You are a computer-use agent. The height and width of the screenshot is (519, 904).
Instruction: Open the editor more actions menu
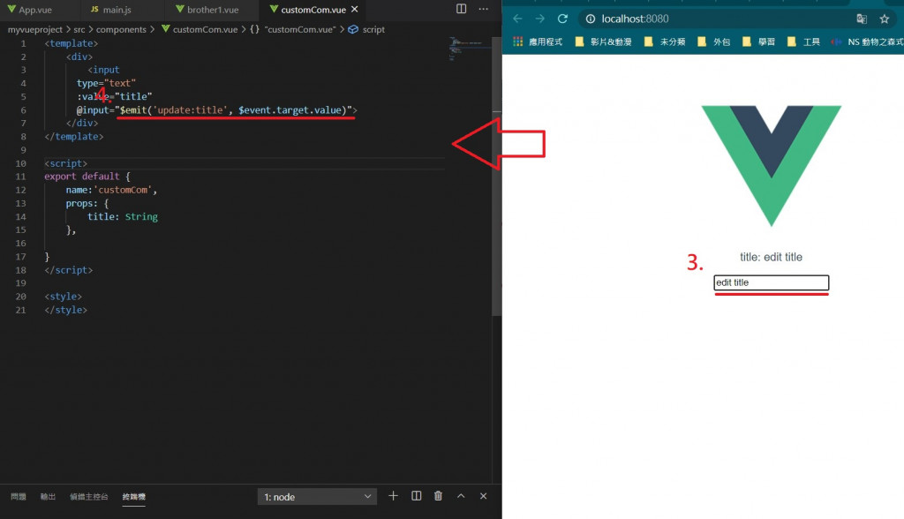(483, 9)
